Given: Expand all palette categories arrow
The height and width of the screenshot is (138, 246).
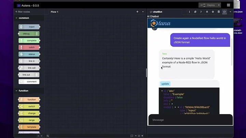Looking at the screenshot, I should [42, 136].
